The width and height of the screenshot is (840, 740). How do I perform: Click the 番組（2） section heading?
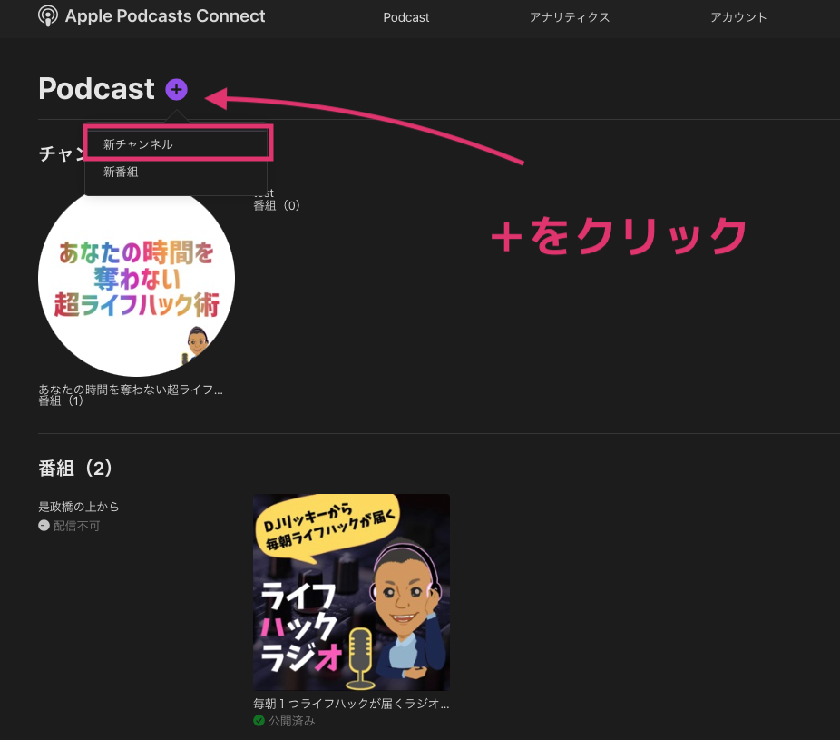pyautogui.click(x=75, y=469)
